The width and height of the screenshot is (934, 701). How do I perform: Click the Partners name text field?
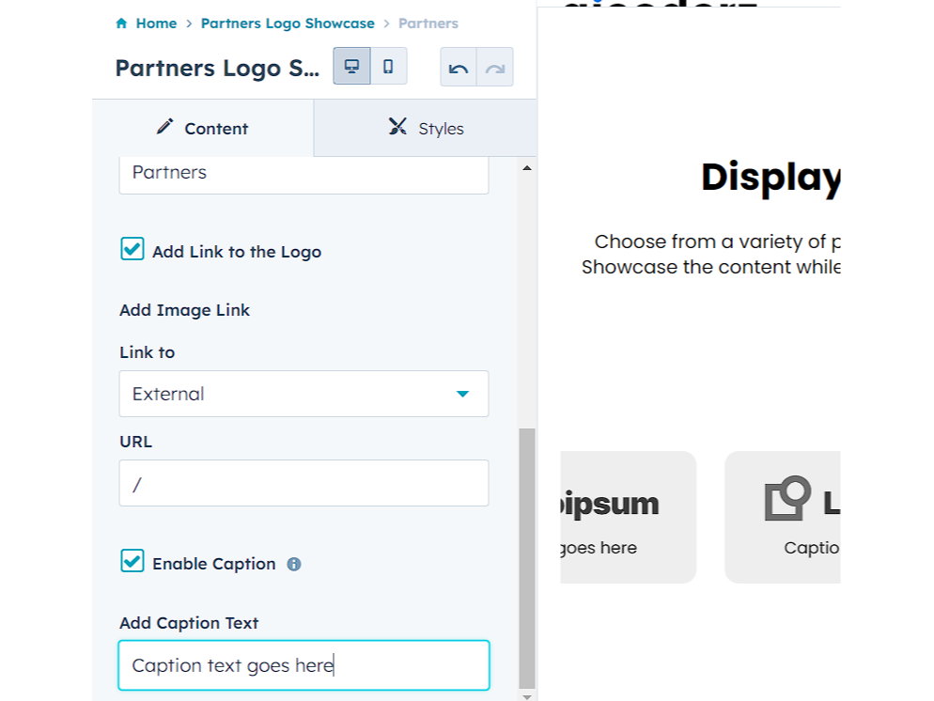(x=304, y=173)
